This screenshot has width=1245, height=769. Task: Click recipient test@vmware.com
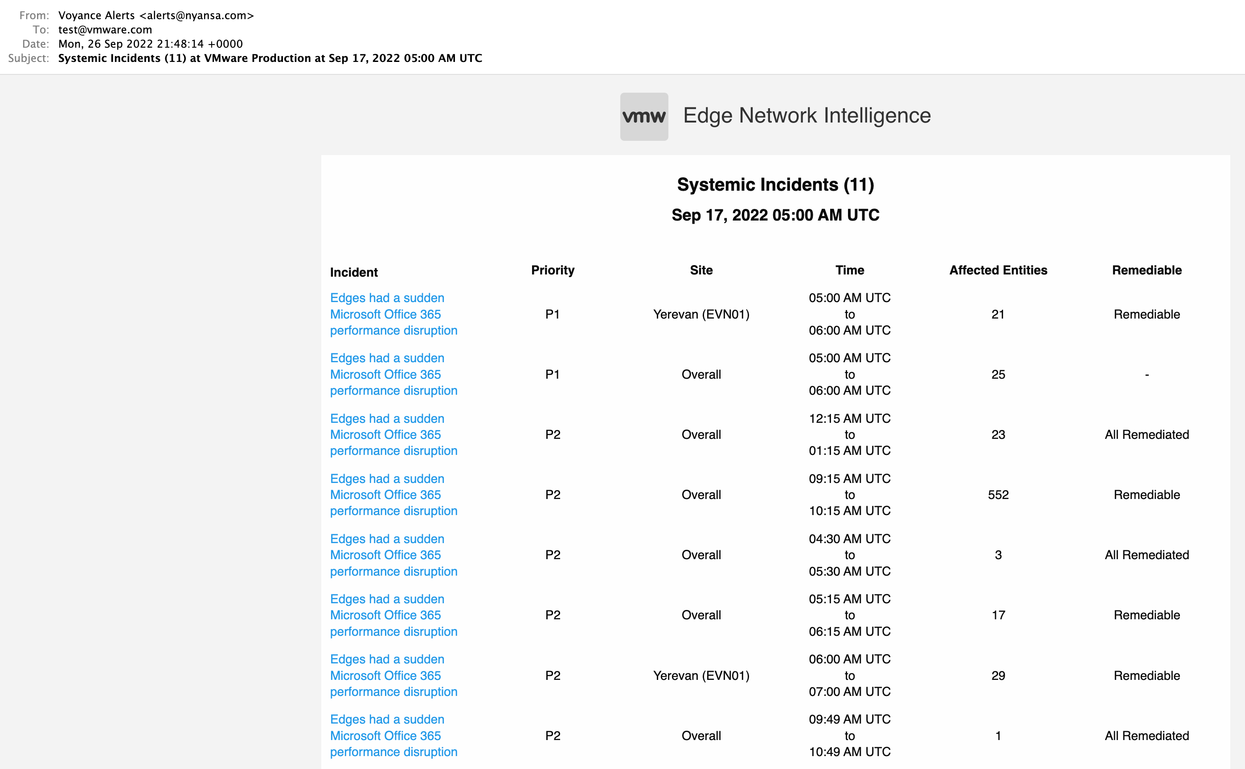[105, 29]
